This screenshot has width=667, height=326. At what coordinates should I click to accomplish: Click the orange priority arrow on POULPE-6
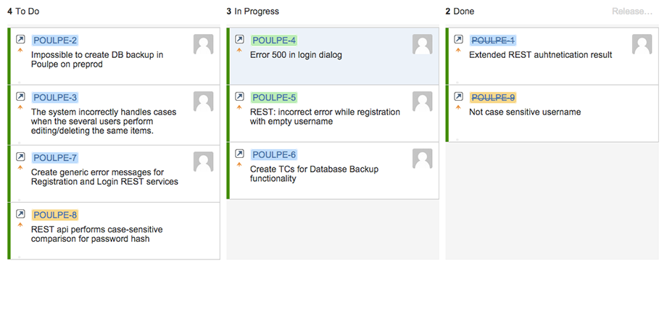point(239,164)
